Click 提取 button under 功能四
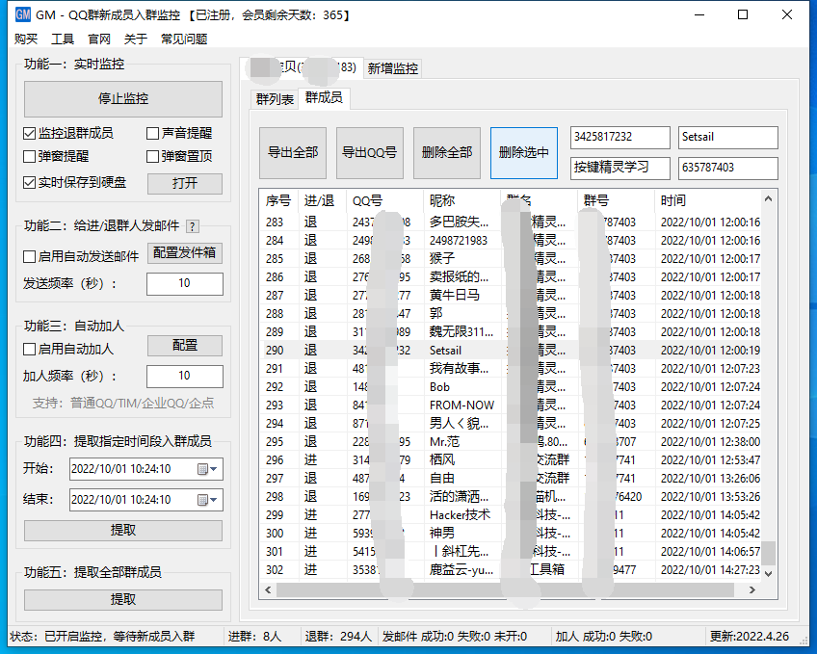Image resolution: width=817 pixels, height=654 pixels. [123, 531]
